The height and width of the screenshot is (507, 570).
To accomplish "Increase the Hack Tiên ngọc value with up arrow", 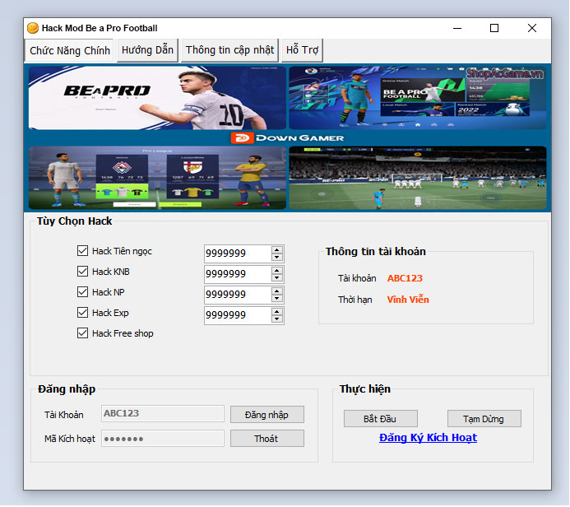I will coord(277,250).
